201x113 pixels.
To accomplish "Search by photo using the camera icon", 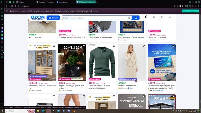I will [x=129, y=18].
